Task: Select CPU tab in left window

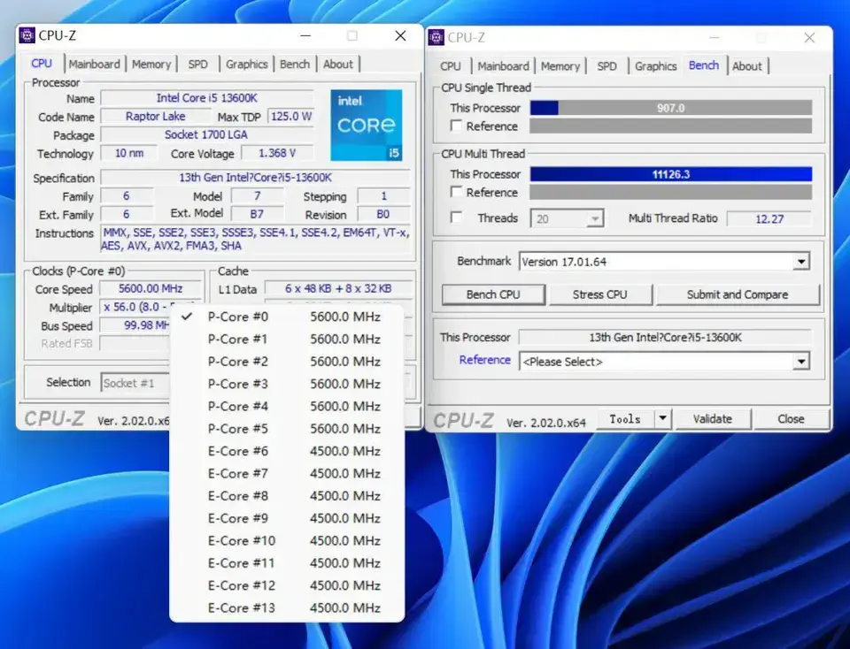Action: 42,63
